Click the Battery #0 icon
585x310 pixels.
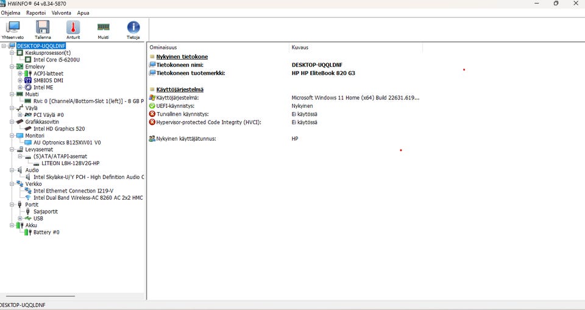pyautogui.click(x=28, y=232)
